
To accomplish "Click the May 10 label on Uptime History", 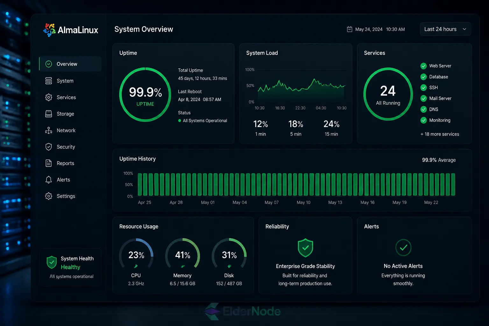I will click(303, 202).
